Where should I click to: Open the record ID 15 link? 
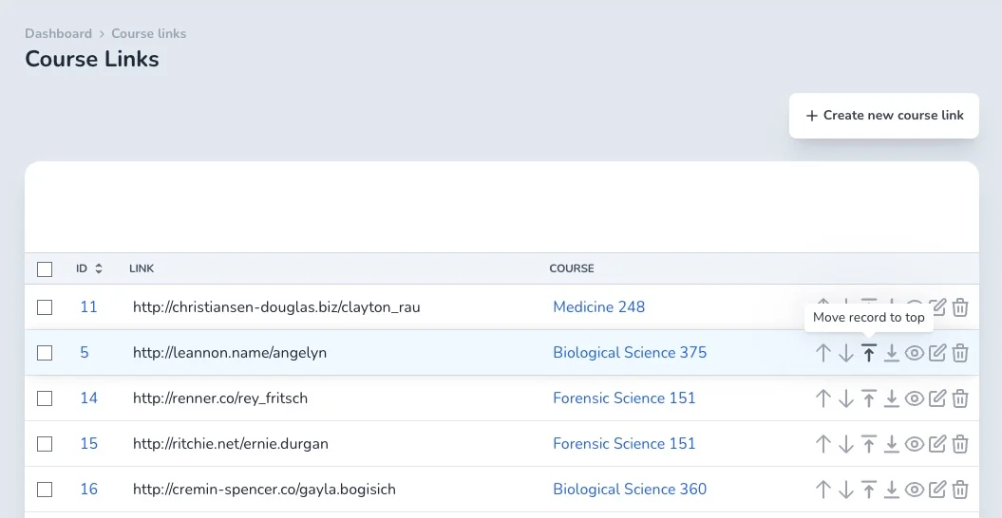coord(89,444)
